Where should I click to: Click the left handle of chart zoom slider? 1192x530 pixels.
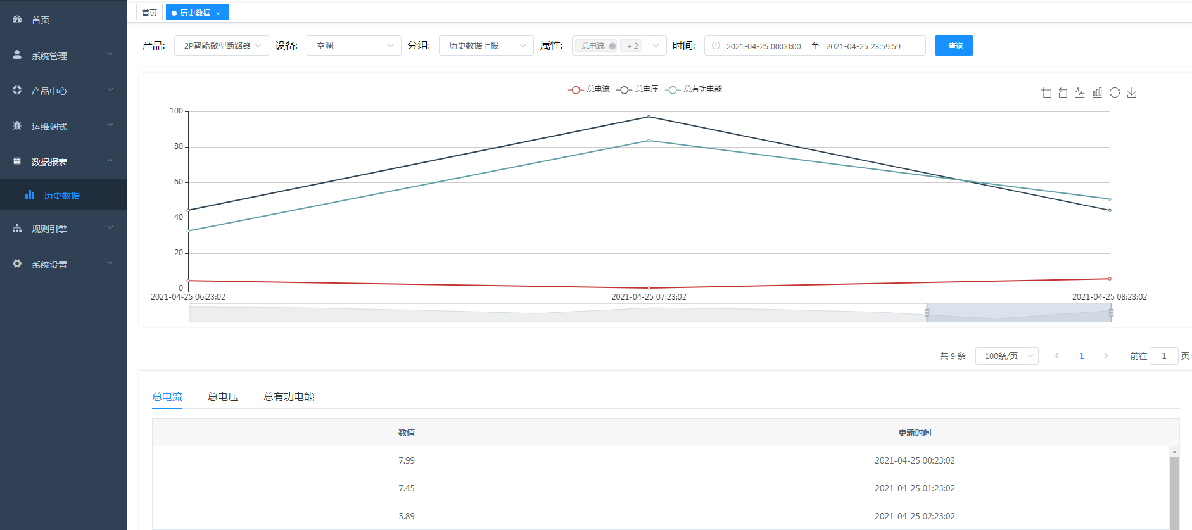(x=927, y=313)
